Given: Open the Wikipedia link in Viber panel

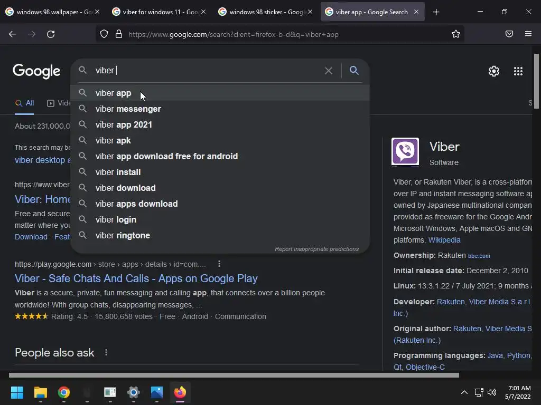Looking at the screenshot, I should pyautogui.click(x=444, y=240).
